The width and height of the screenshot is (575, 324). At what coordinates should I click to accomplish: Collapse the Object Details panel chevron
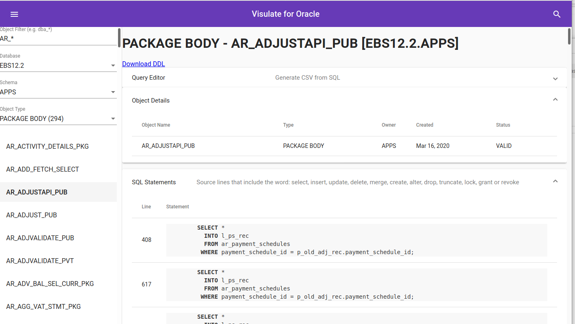coord(555,99)
